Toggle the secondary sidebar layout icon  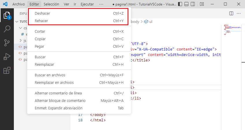[x=193, y=4]
